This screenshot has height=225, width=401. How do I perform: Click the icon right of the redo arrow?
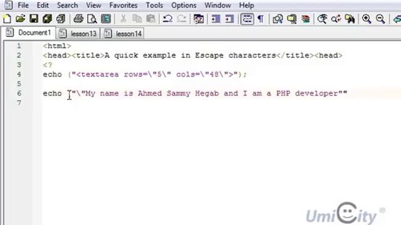(199, 19)
